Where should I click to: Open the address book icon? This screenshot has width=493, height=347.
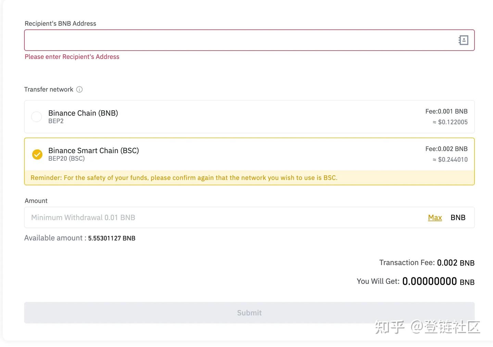[x=463, y=40]
